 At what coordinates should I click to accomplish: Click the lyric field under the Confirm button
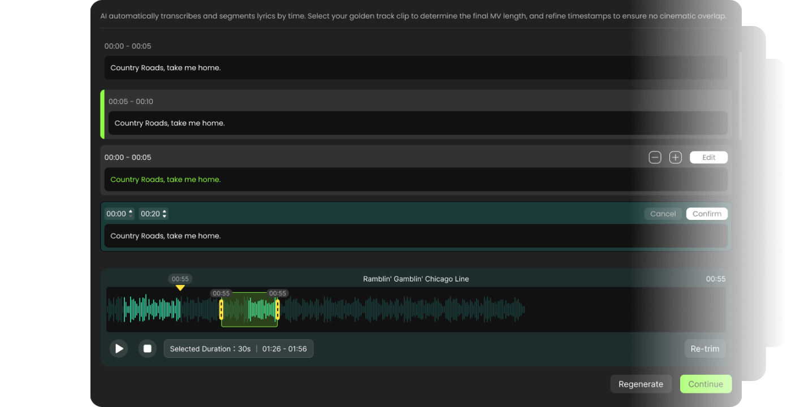coord(416,236)
